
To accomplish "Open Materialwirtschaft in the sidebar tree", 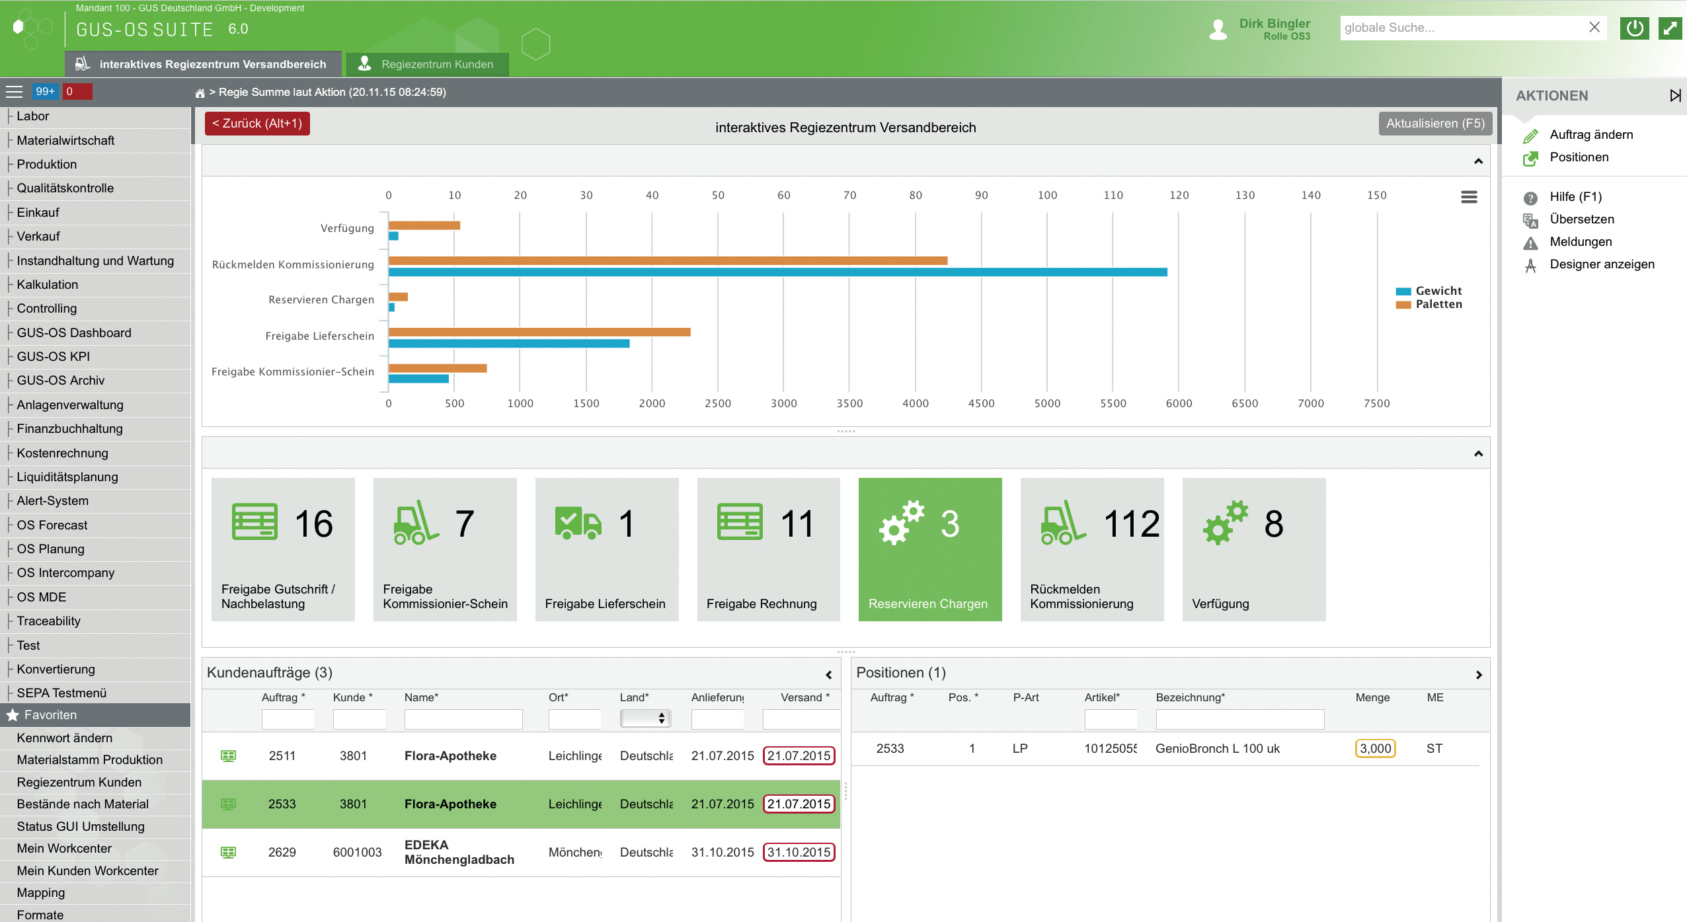I will (65, 140).
